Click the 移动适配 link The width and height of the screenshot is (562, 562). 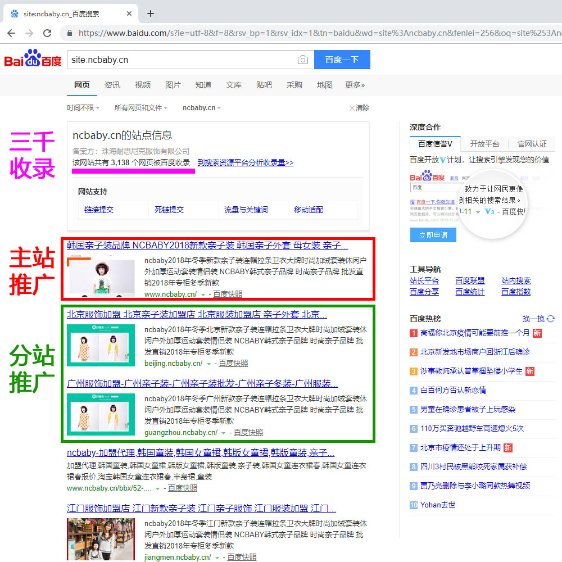pyautogui.click(x=309, y=210)
